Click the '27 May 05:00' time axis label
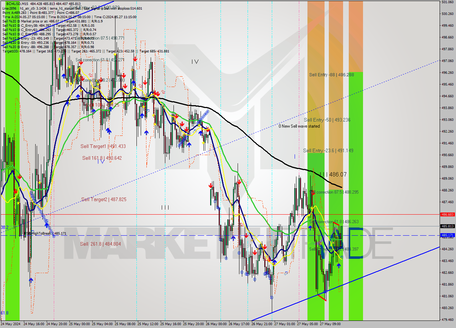This screenshot has height=328, width=456. (307, 324)
